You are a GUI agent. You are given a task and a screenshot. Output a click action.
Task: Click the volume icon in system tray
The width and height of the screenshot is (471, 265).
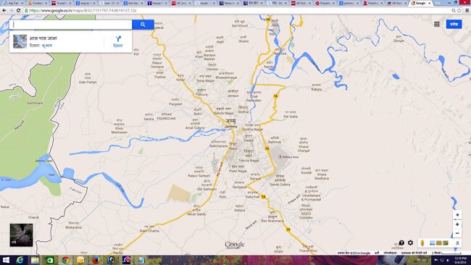click(x=448, y=260)
